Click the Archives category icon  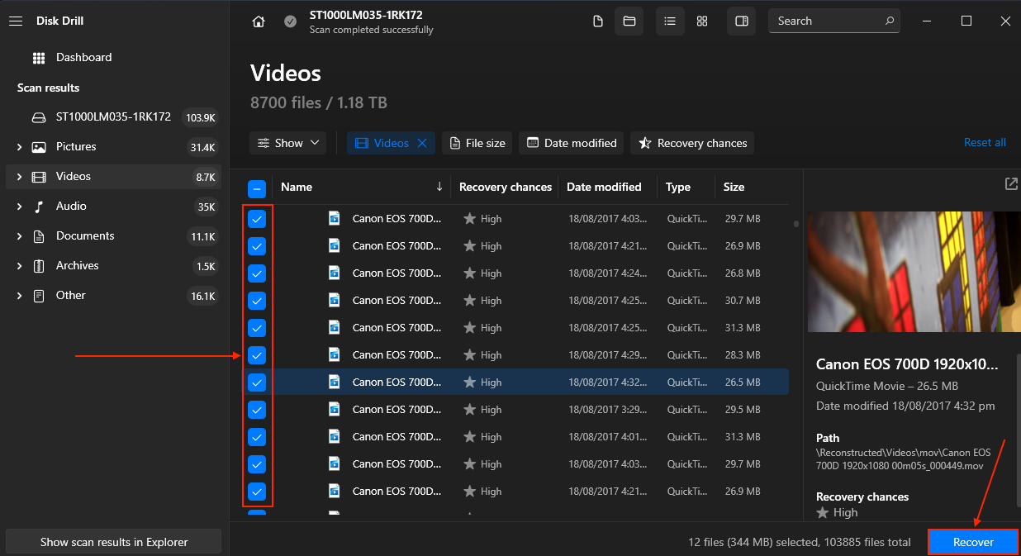pyautogui.click(x=39, y=266)
